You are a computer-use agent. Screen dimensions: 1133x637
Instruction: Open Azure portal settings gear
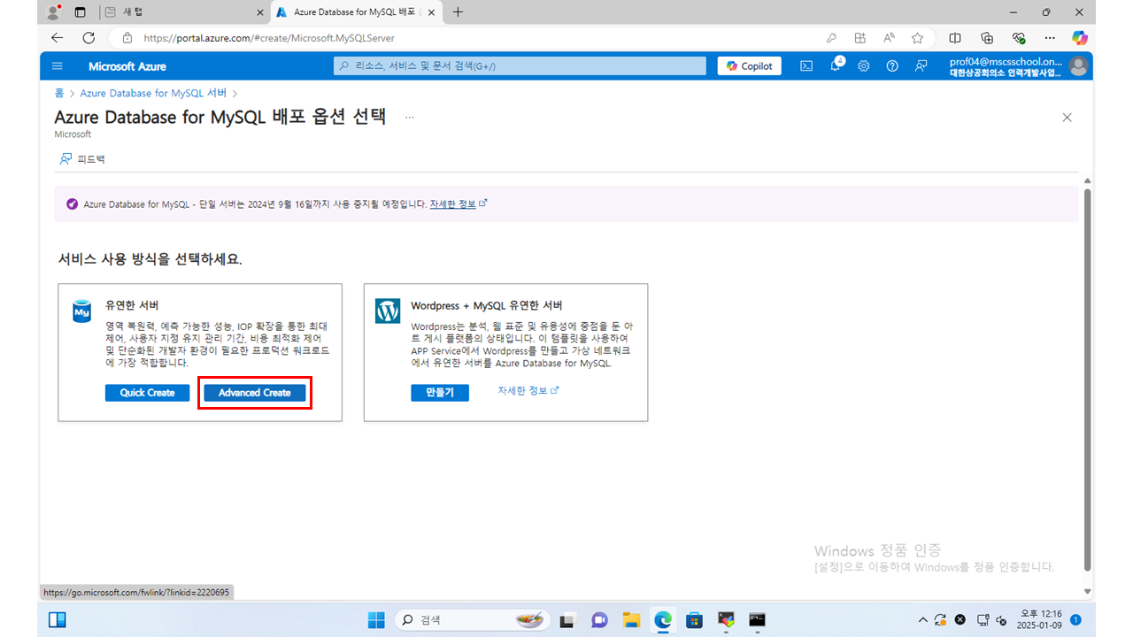coord(864,66)
